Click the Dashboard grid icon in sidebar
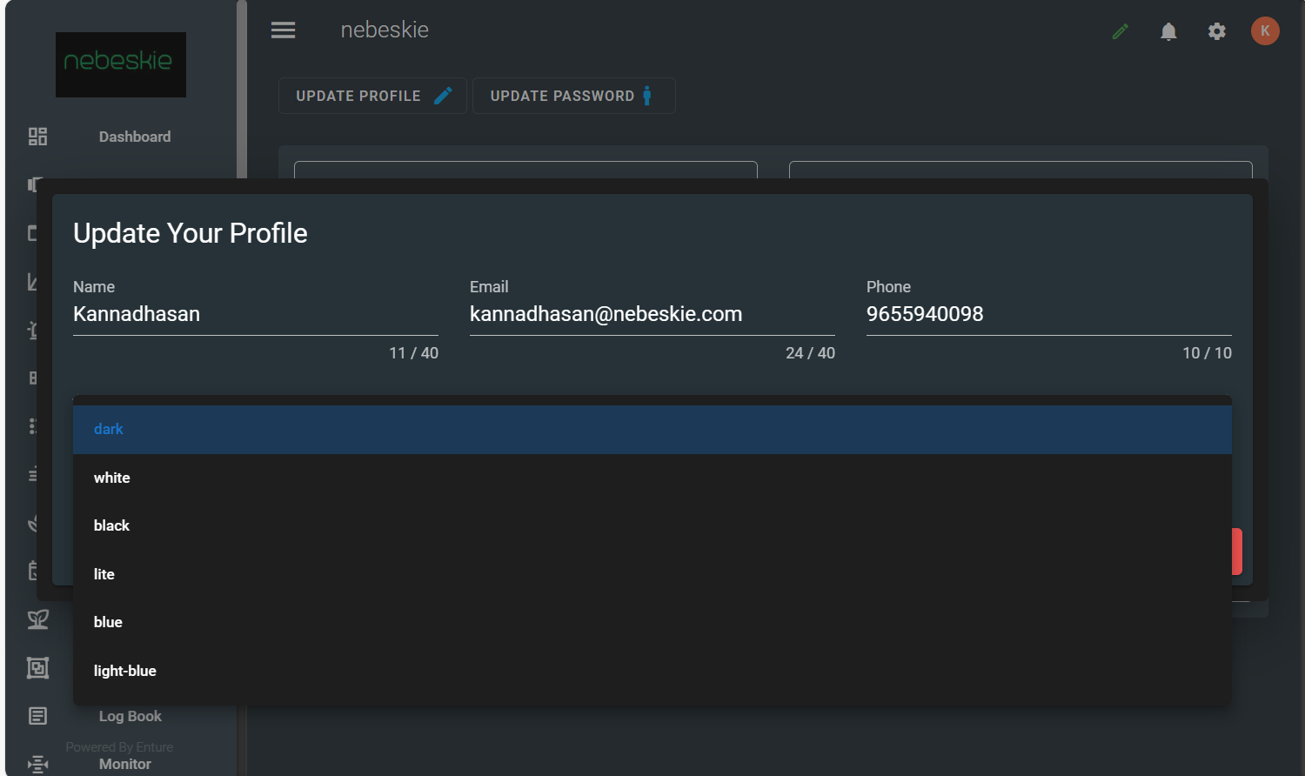The height and width of the screenshot is (776, 1305). tap(37, 137)
